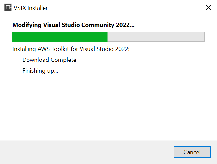217x164 pixels.
Task: Cancel the AWS Toolkit installation
Action: 192,152
